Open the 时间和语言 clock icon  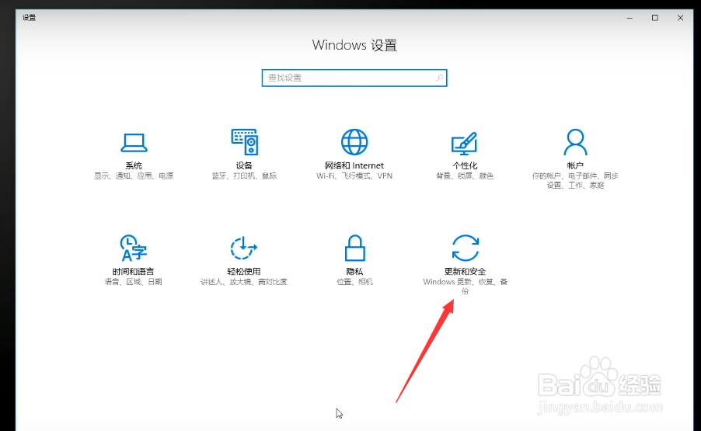coord(133,248)
